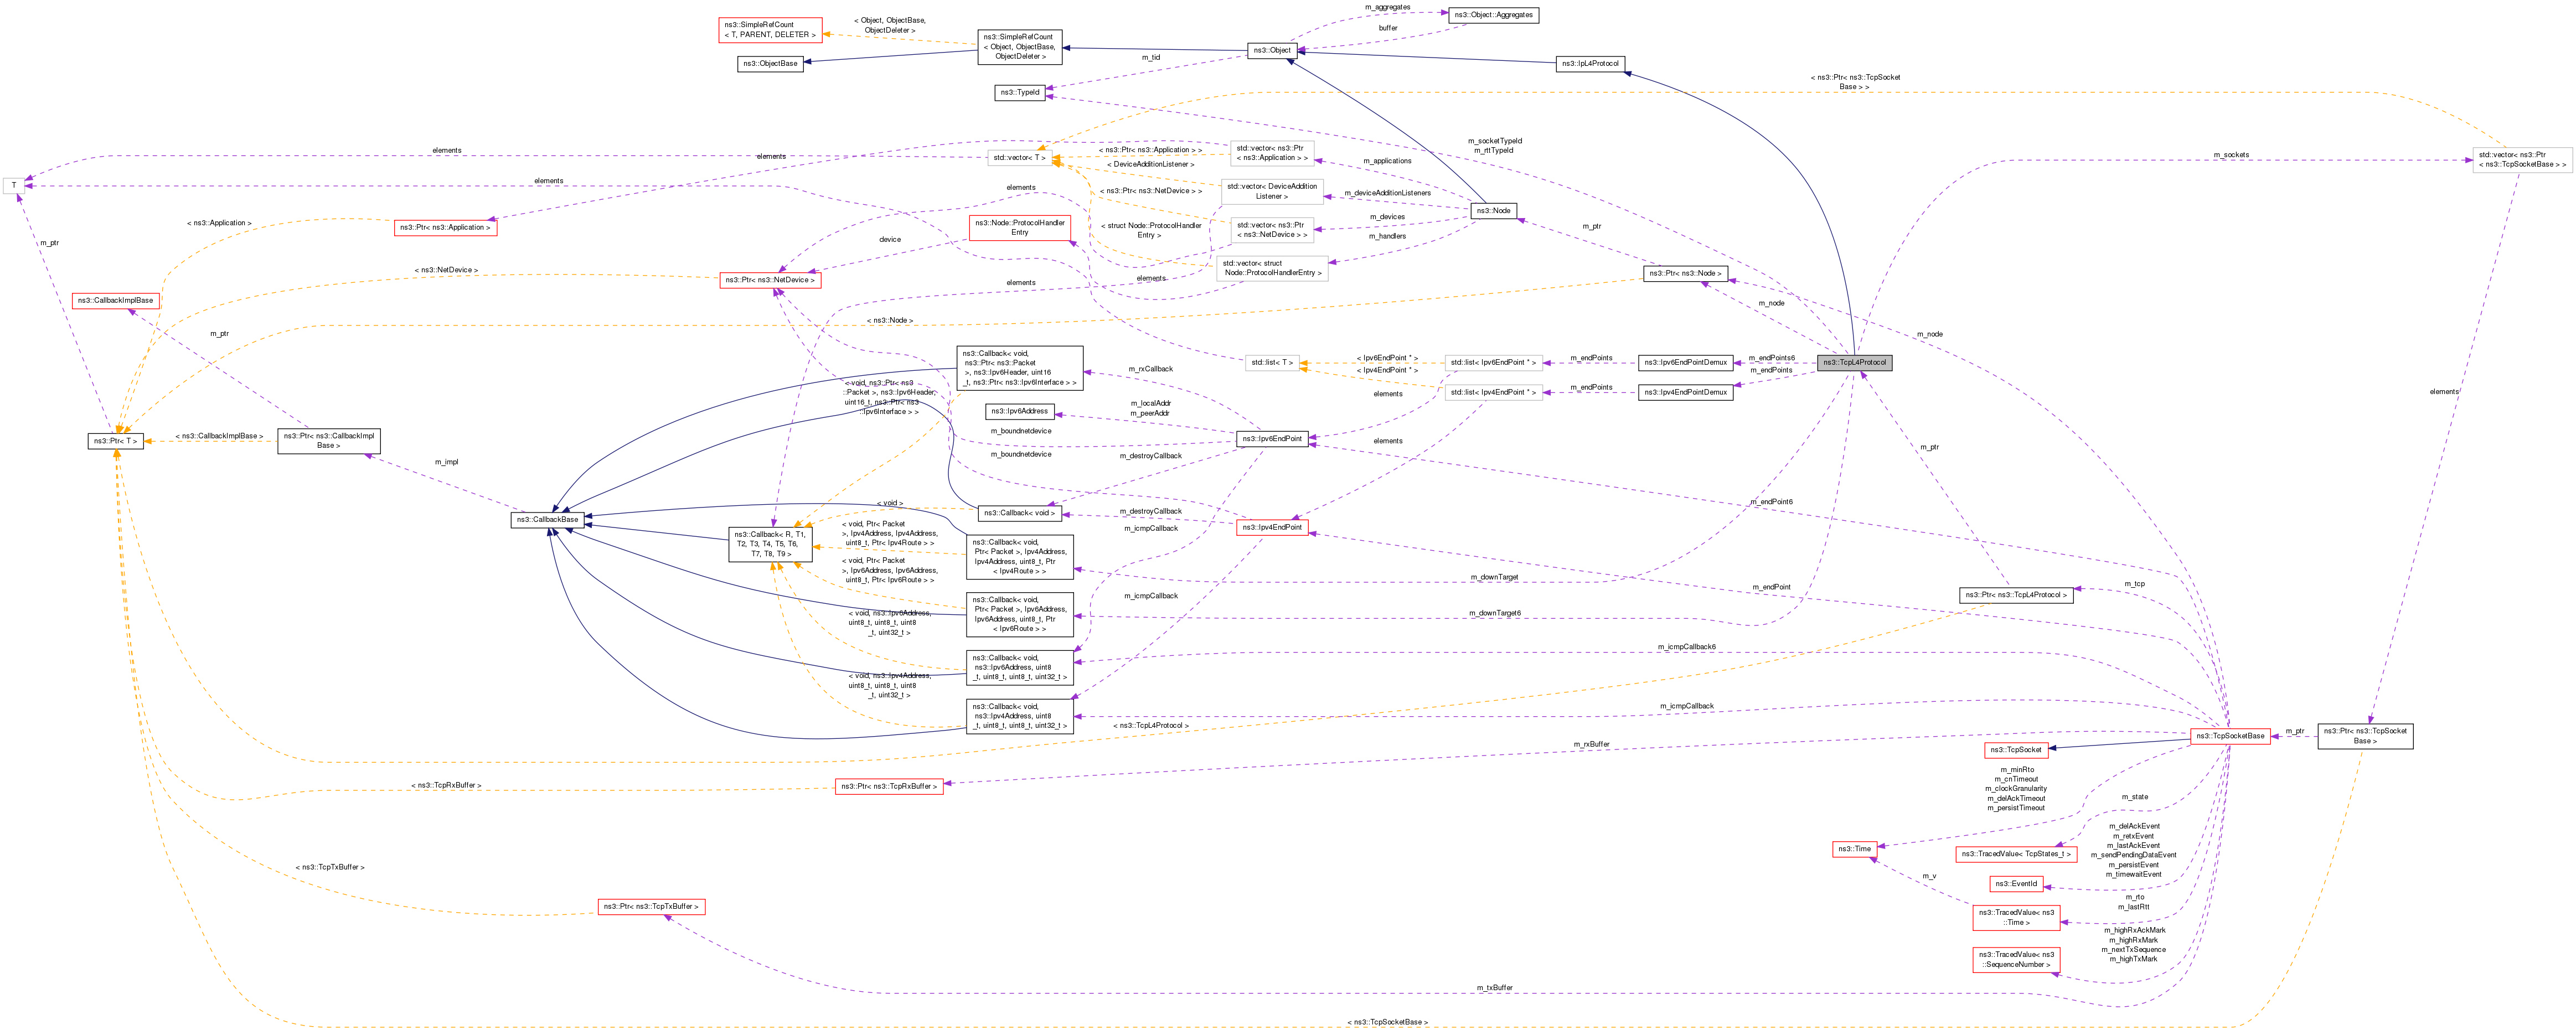Open Callback node ending with Ptr< Ipv4Route >
Viewport: 2576px width, 1030px height.
1019,557
